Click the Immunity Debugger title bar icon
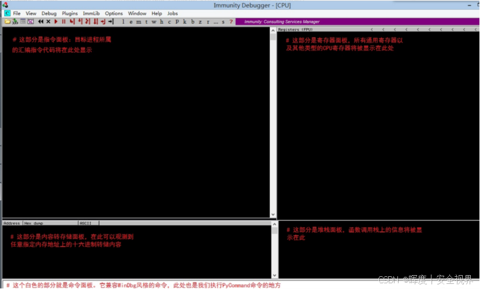The height and width of the screenshot is (289, 480). coord(5,5)
